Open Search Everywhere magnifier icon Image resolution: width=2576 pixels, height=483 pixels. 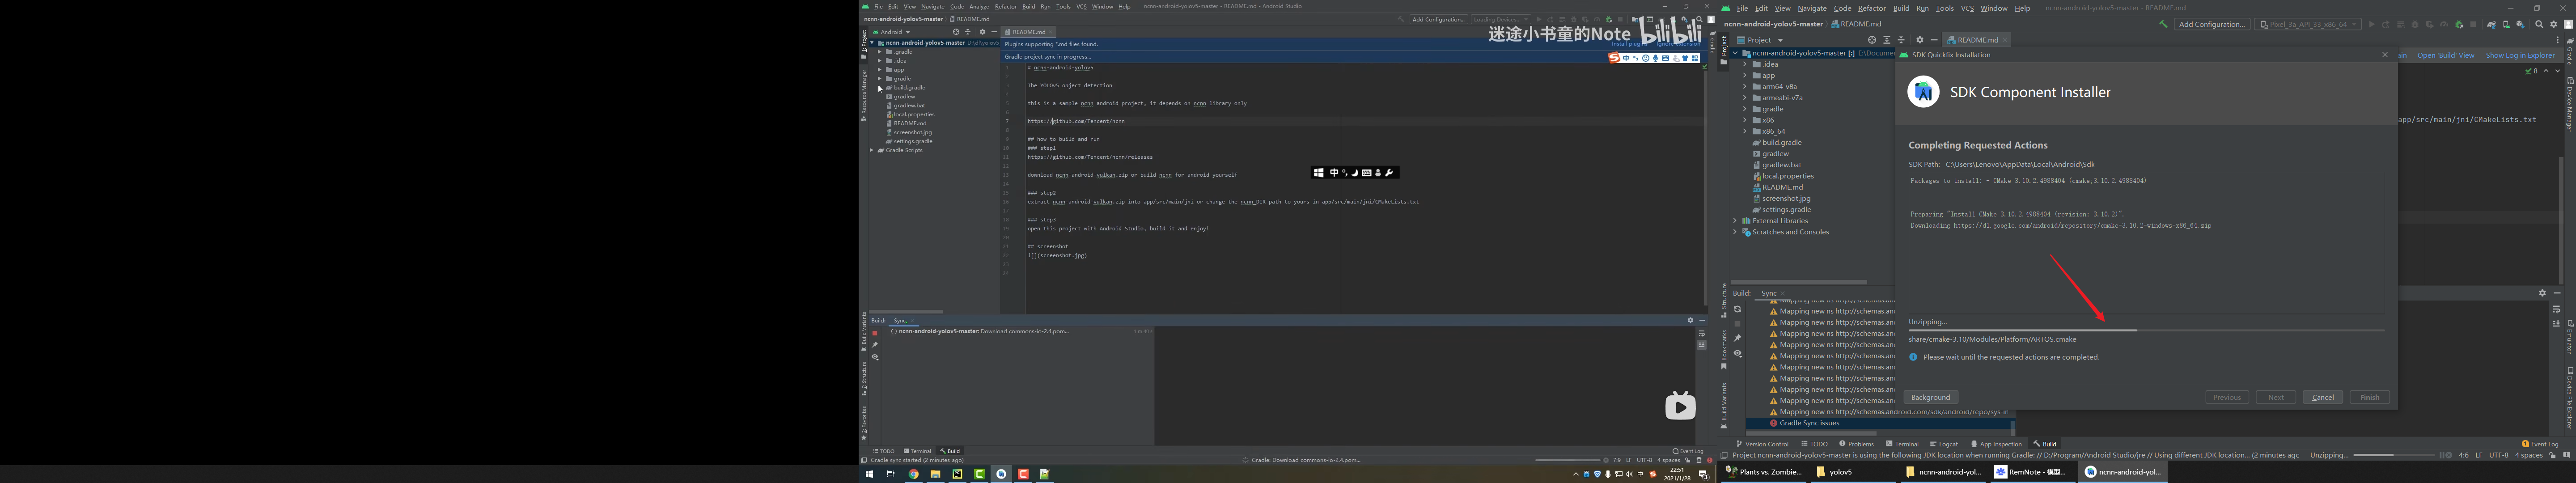[2539, 24]
